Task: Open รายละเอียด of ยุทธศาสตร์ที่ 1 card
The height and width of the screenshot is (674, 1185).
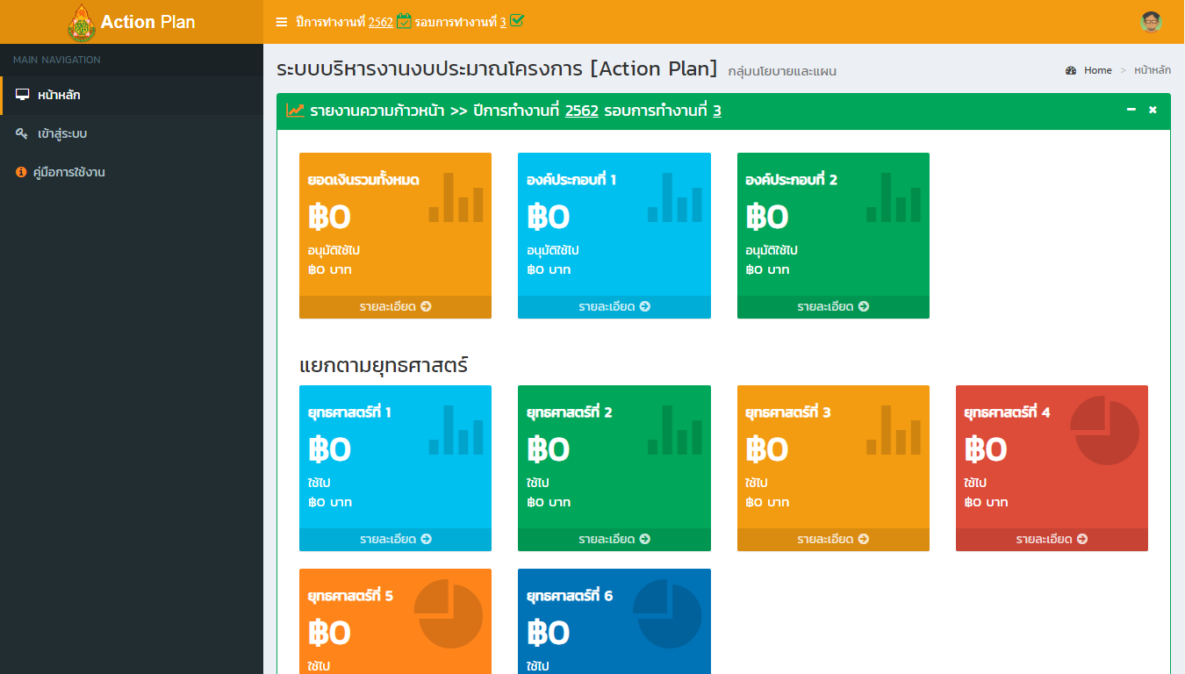Action: [x=395, y=539]
